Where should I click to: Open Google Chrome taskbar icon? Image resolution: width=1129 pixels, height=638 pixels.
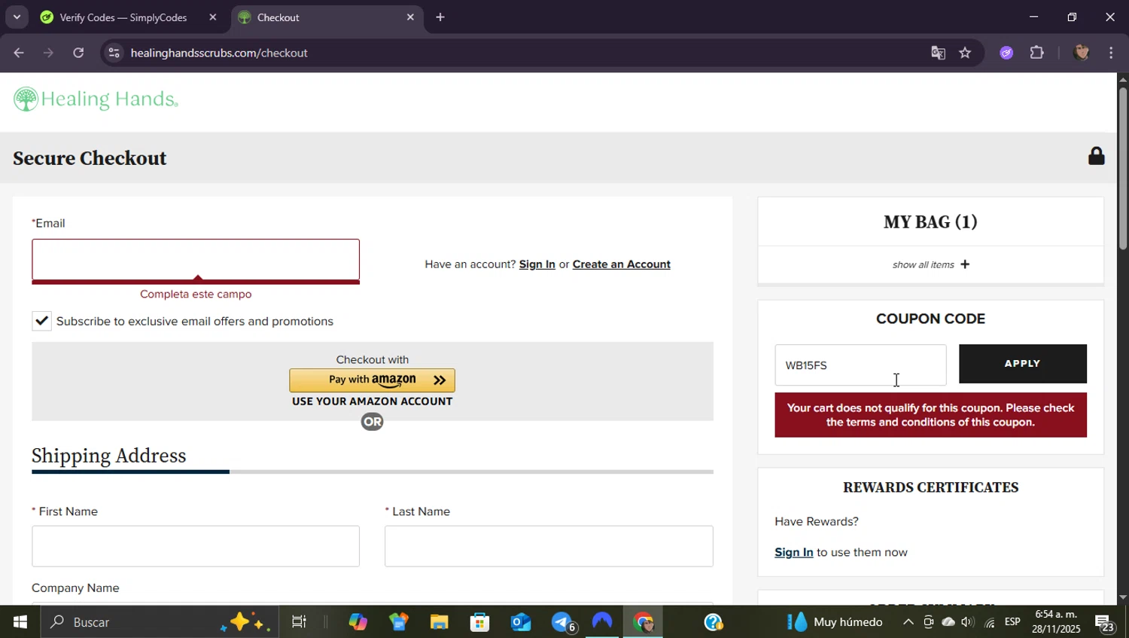point(643,622)
